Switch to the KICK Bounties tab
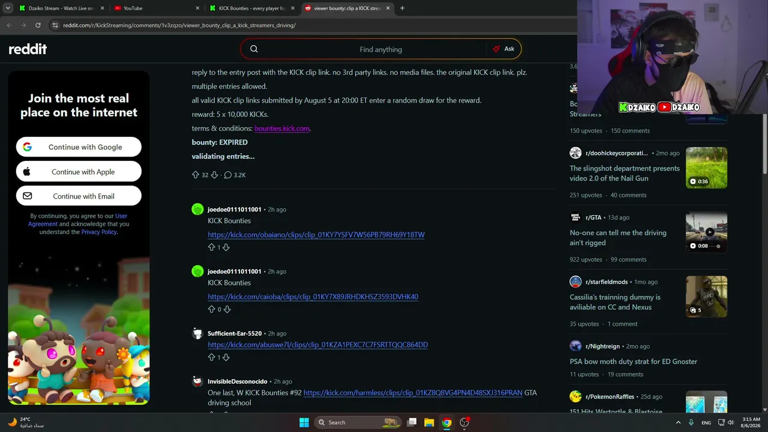 point(252,8)
